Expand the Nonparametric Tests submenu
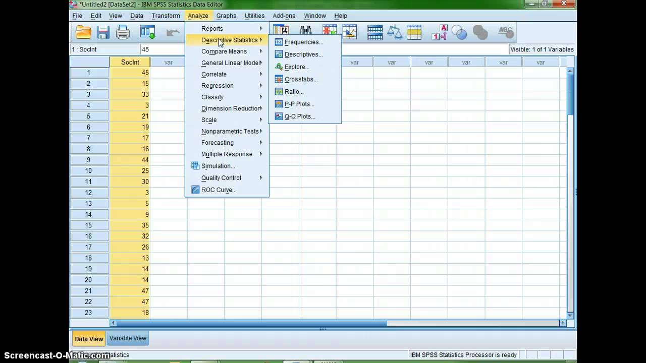The image size is (646, 363). pyautogui.click(x=227, y=131)
